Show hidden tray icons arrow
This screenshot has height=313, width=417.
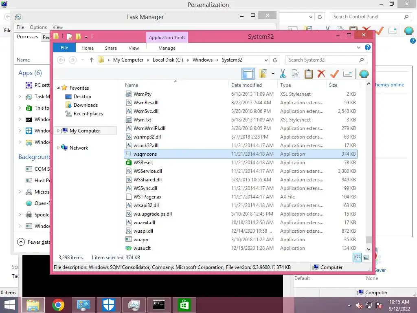(349, 305)
